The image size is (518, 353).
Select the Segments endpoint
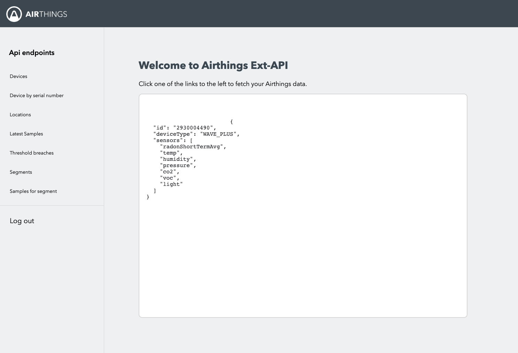click(21, 172)
